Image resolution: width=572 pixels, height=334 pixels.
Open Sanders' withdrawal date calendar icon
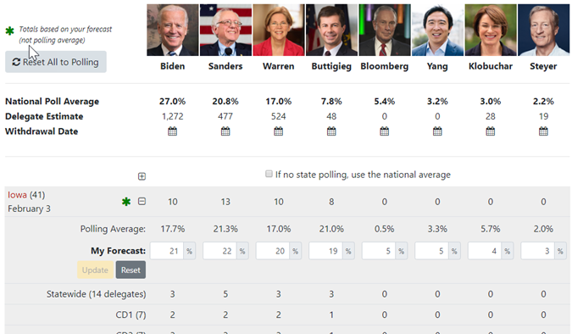pyautogui.click(x=225, y=131)
